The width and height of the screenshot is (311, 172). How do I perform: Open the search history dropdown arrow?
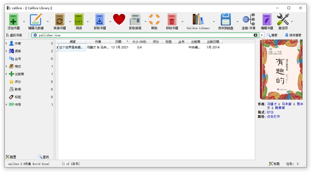click(x=262, y=35)
